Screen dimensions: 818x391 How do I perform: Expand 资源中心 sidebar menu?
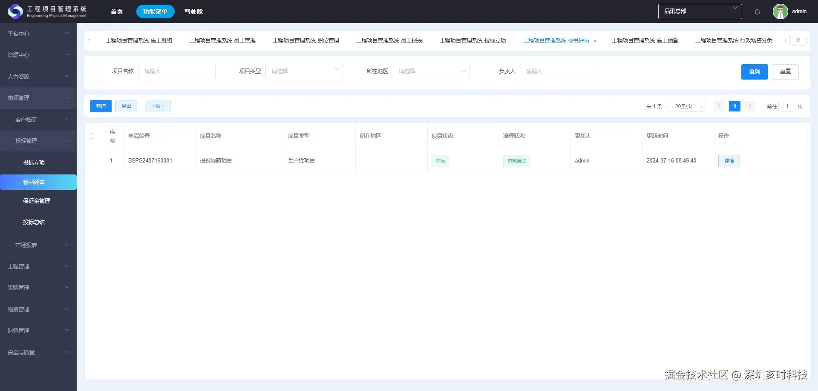38,55
